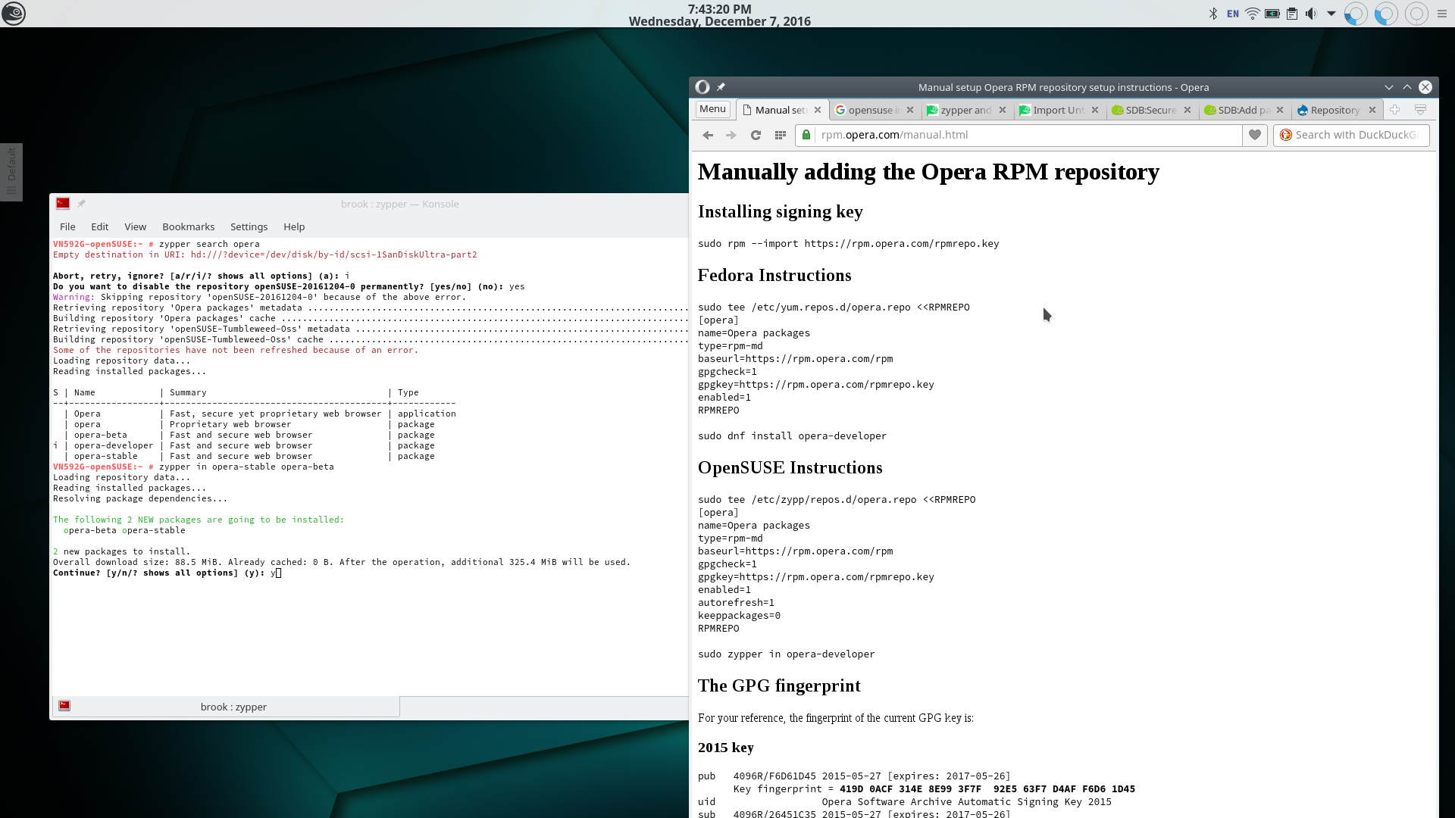Click the '2015 key' heading
Image resolution: width=1455 pixels, height=818 pixels.
coord(725,748)
